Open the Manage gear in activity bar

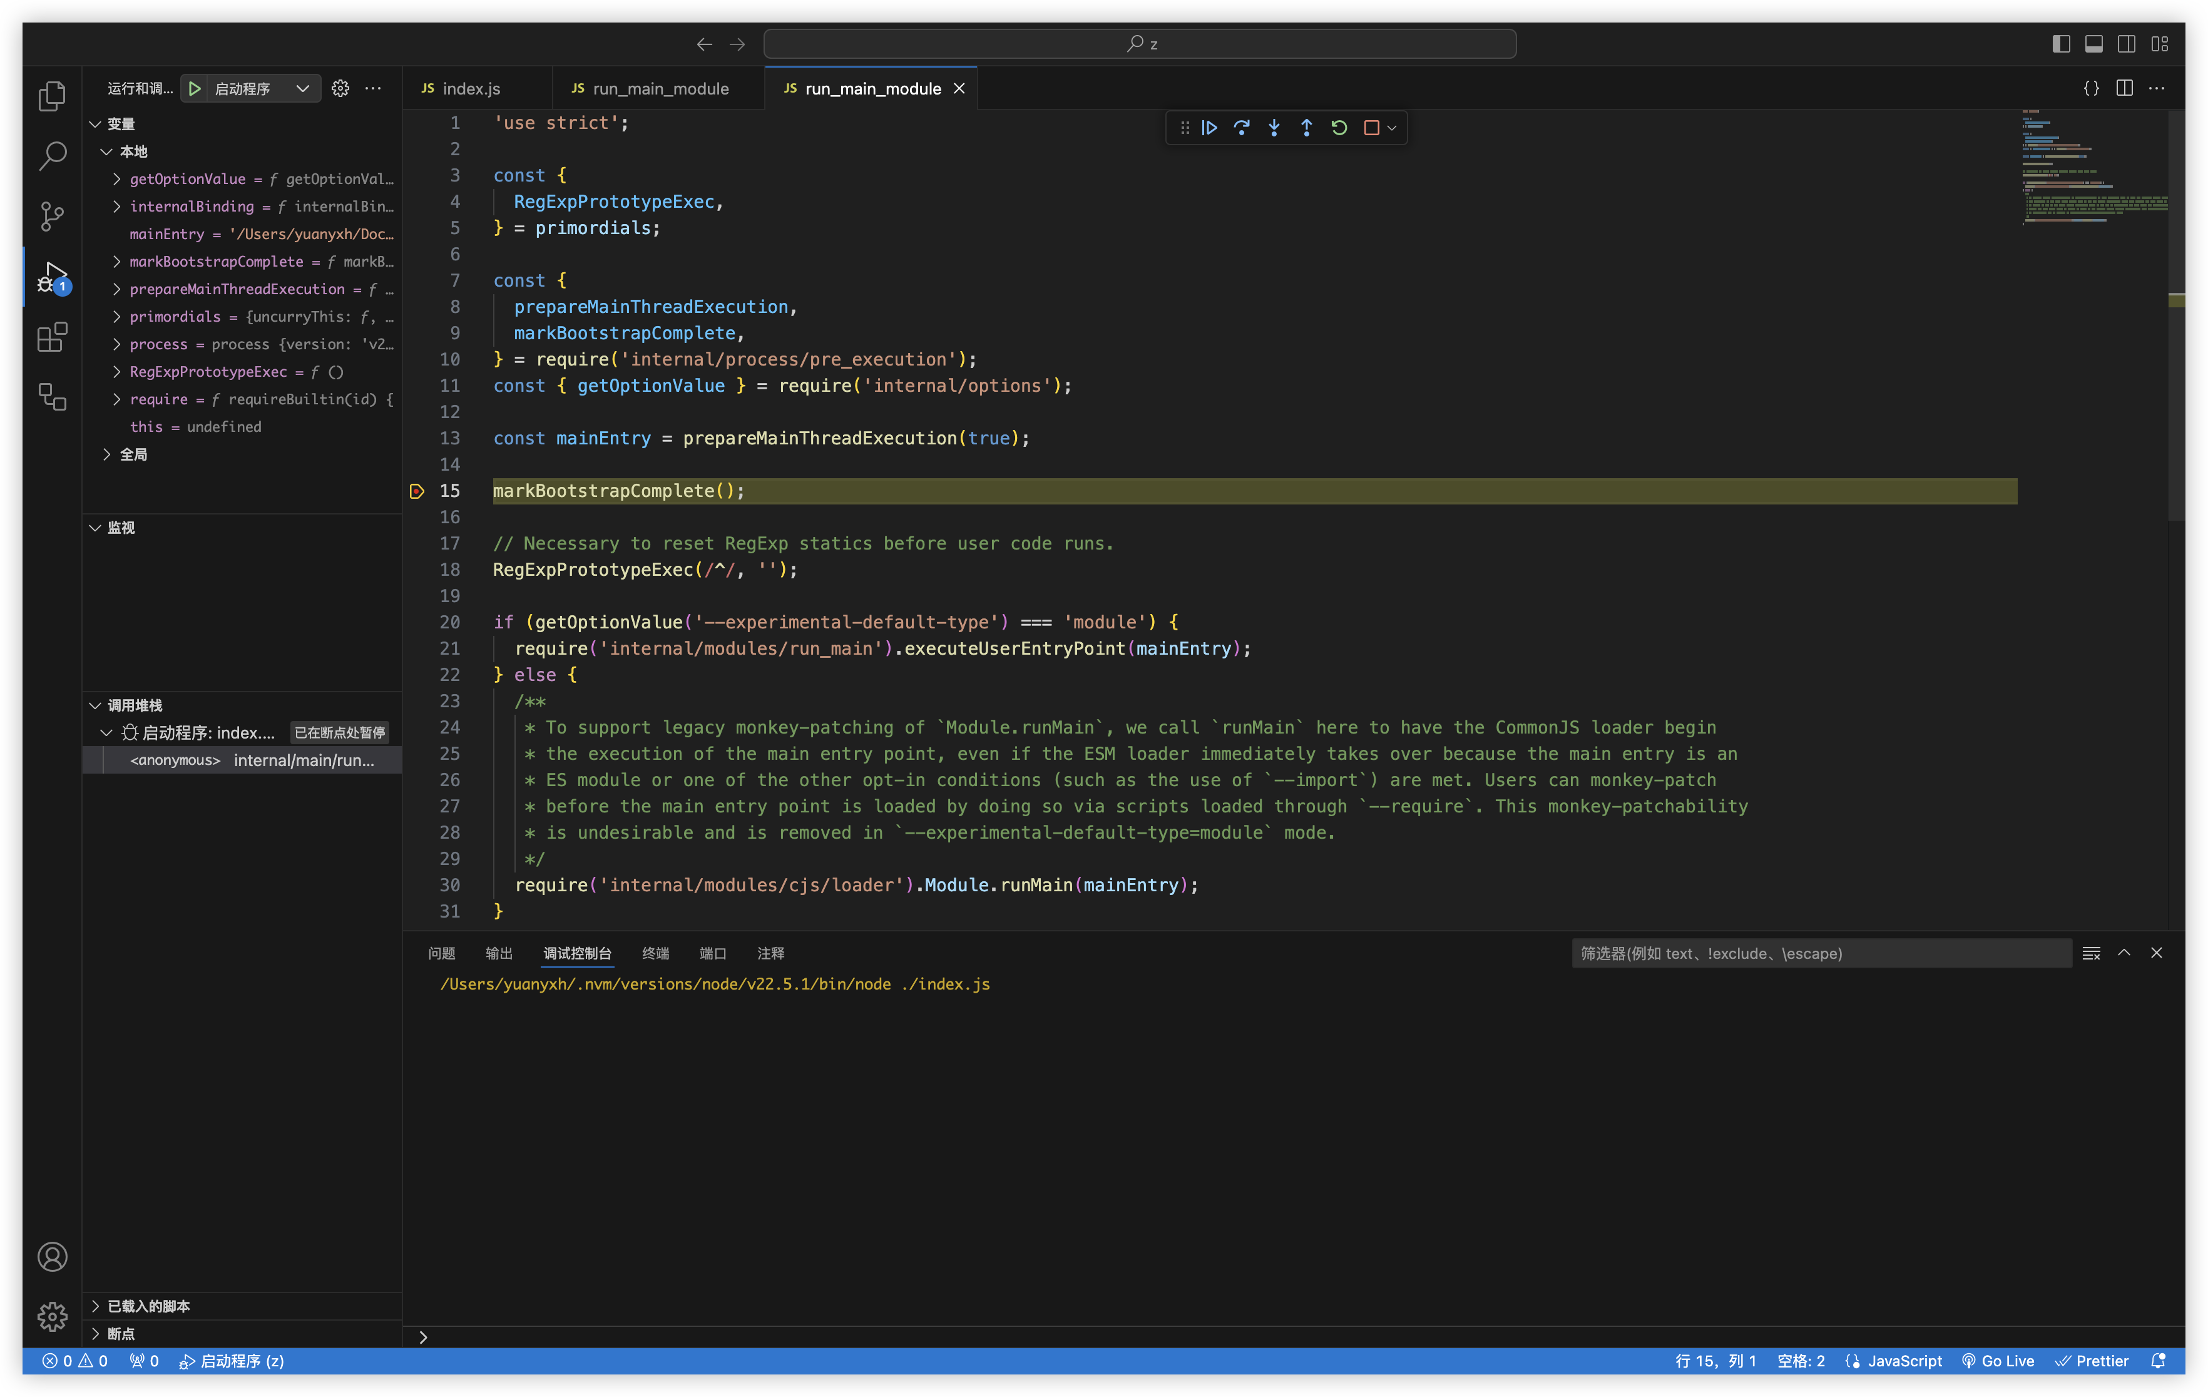[x=53, y=1316]
